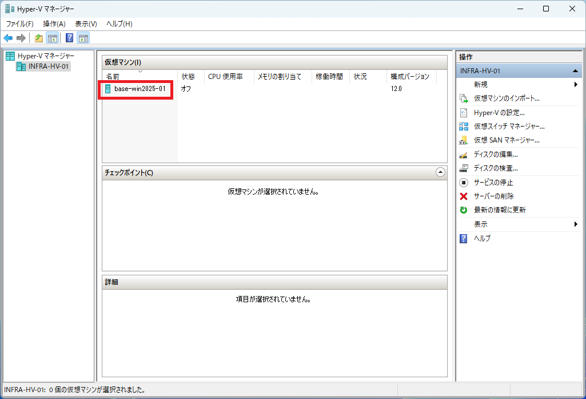586x399 pixels.
Task: Collapse the チェックポイント(C) panel
Action: [440, 172]
